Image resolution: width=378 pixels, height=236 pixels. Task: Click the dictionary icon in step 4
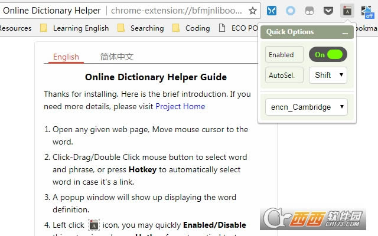click(94, 225)
